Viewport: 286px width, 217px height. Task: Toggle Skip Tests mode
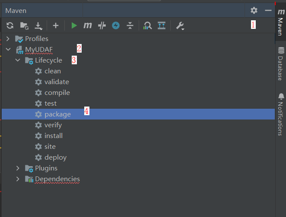(102, 25)
